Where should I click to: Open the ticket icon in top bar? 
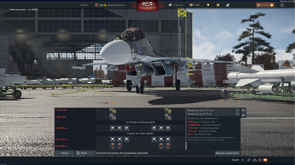pyautogui.click(x=228, y=5)
